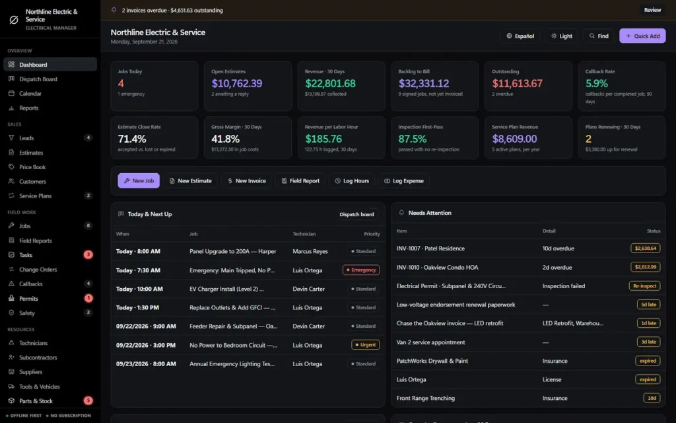Click the Plans Renewing 30 Days card
Screen dimensions: 676x423
click(622, 137)
